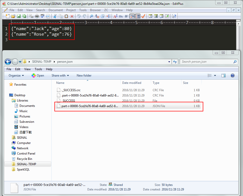Expand the Share with dropdown

point(60,76)
